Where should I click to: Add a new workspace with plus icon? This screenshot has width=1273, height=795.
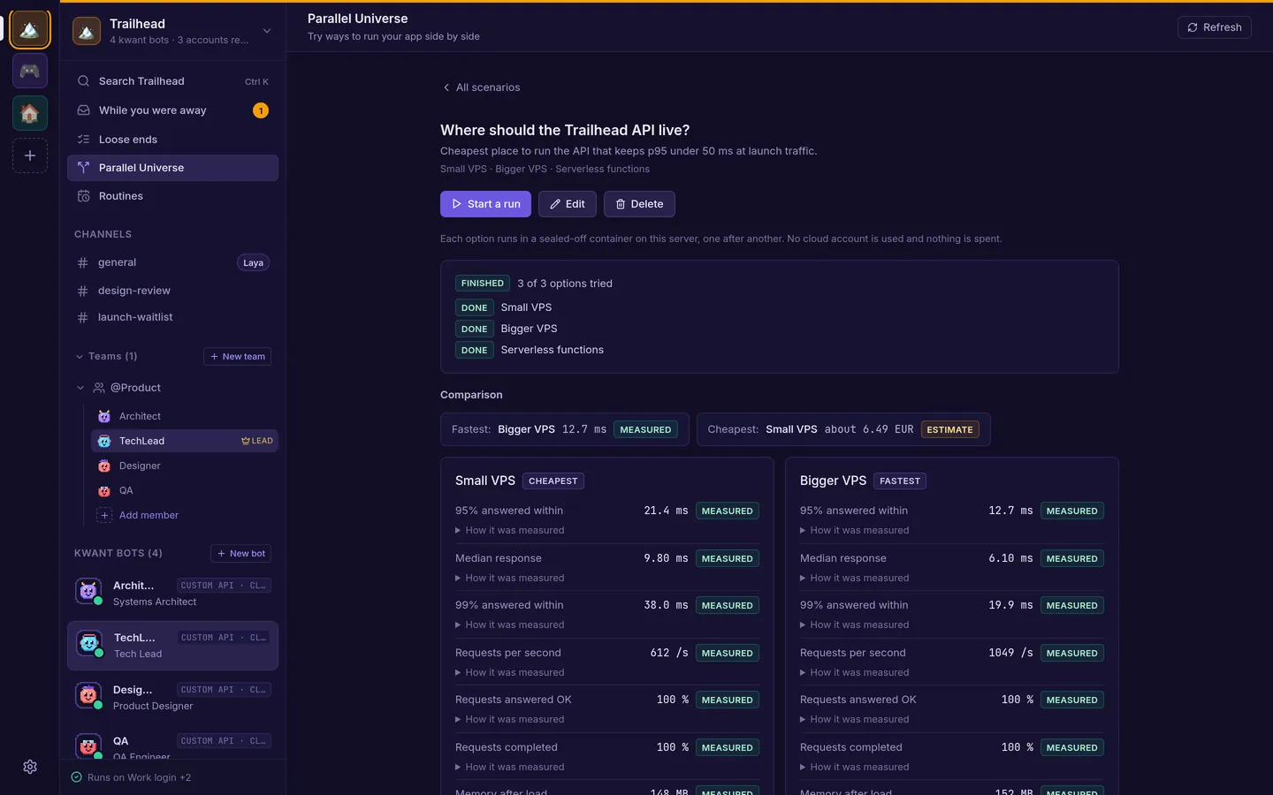click(x=29, y=155)
